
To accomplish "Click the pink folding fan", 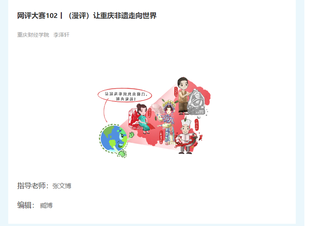I will click(157, 109).
